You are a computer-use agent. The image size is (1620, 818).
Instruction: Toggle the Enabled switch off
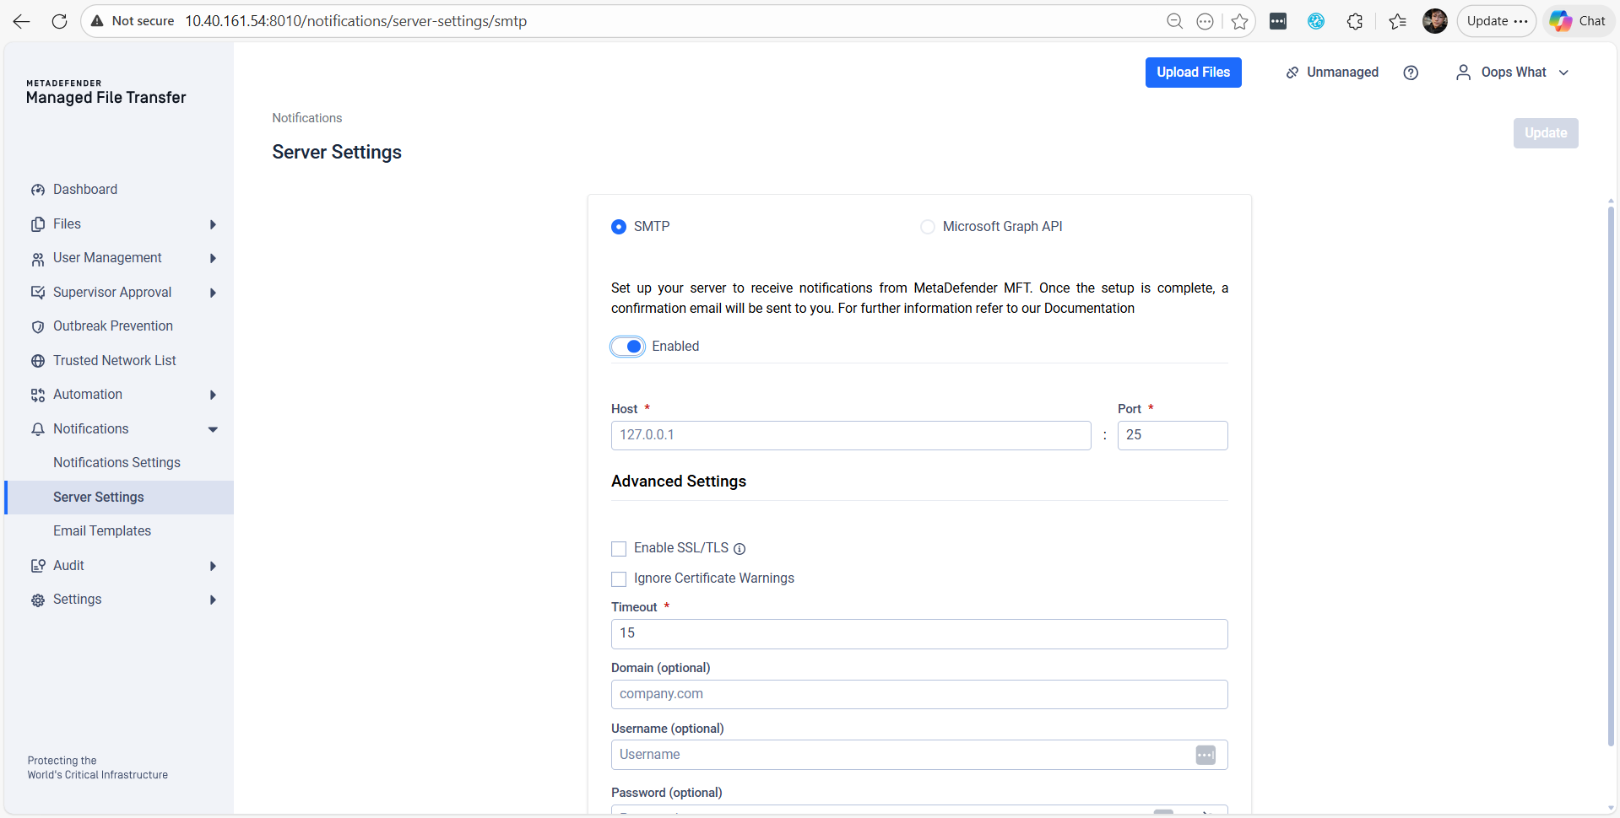tap(628, 347)
